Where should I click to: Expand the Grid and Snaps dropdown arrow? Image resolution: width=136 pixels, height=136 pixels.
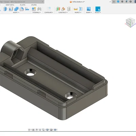pyautogui.click(x=53, y=130)
